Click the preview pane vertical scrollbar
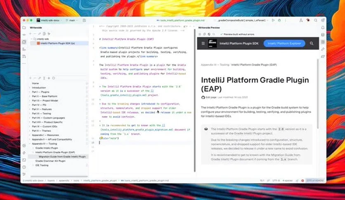Image resolution: width=345 pixels, height=200 pixels. 318,94
